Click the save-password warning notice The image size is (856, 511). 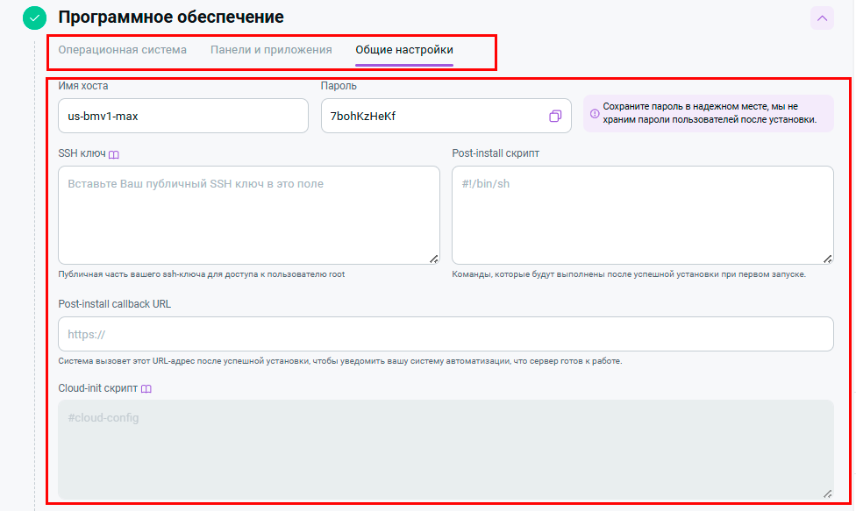point(709,113)
